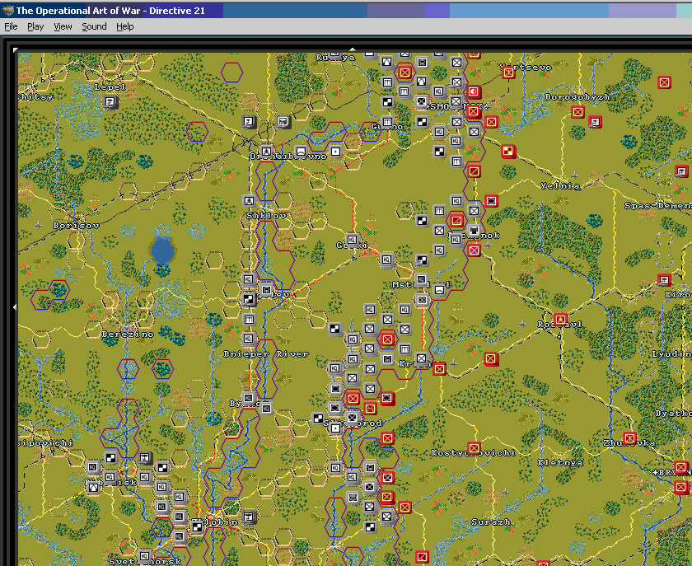The width and height of the screenshot is (692, 566).
Task: Select the red infantry unit southwest of Roslavl
Action: (490, 358)
